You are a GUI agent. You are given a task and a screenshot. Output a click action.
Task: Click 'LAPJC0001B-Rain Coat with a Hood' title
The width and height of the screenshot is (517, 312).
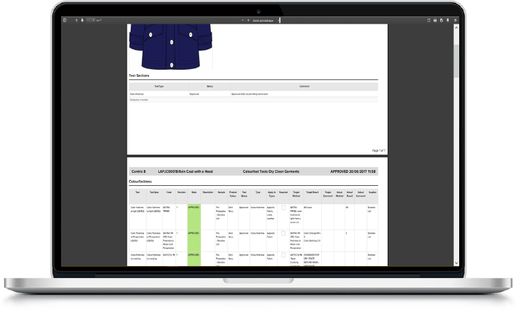point(185,171)
